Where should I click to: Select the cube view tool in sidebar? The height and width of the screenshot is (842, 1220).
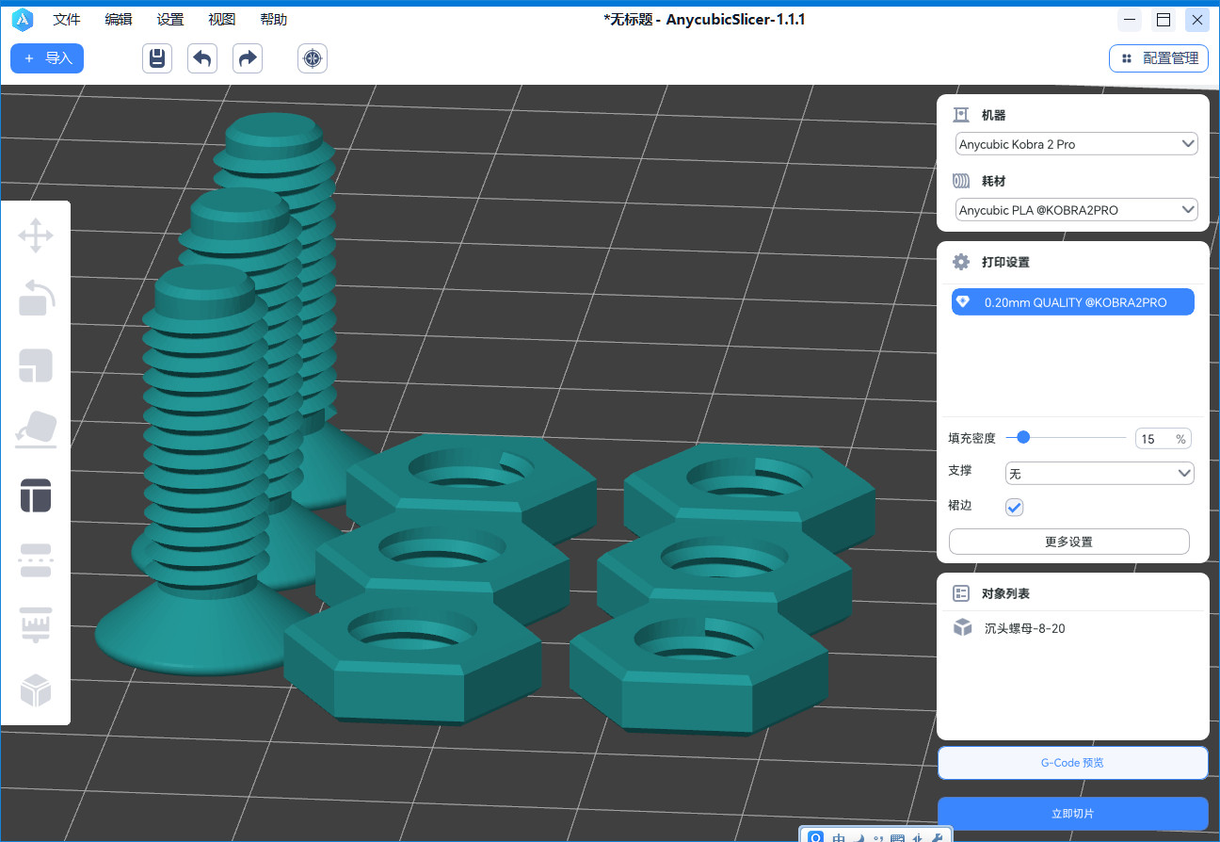tap(36, 690)
